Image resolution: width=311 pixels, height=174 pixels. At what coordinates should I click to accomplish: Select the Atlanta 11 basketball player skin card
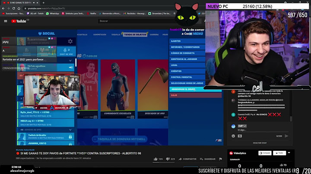tap(87, 89)
